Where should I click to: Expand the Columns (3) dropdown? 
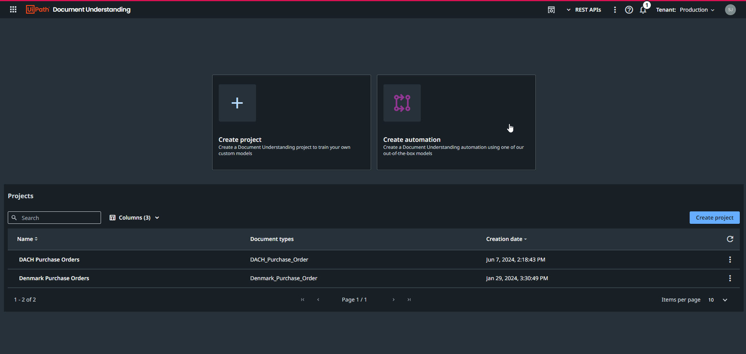(x=134, y=218)
